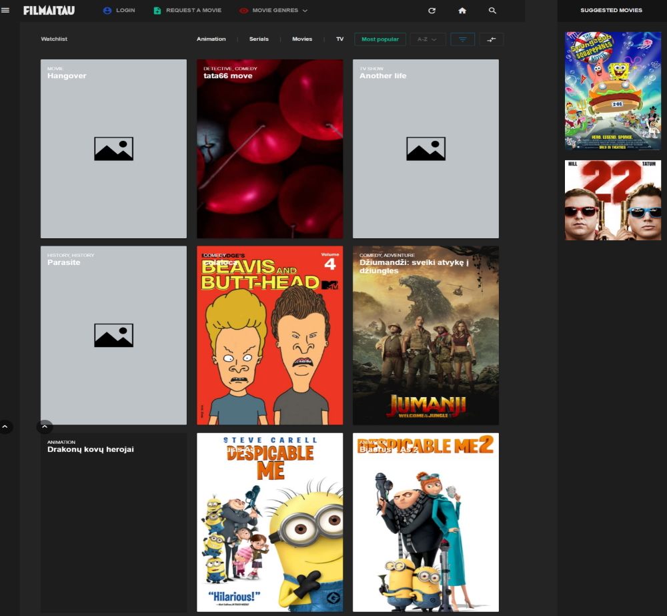Click the ANIMATION label above Drakonų

pyautogui.click(x=61, y=442)
